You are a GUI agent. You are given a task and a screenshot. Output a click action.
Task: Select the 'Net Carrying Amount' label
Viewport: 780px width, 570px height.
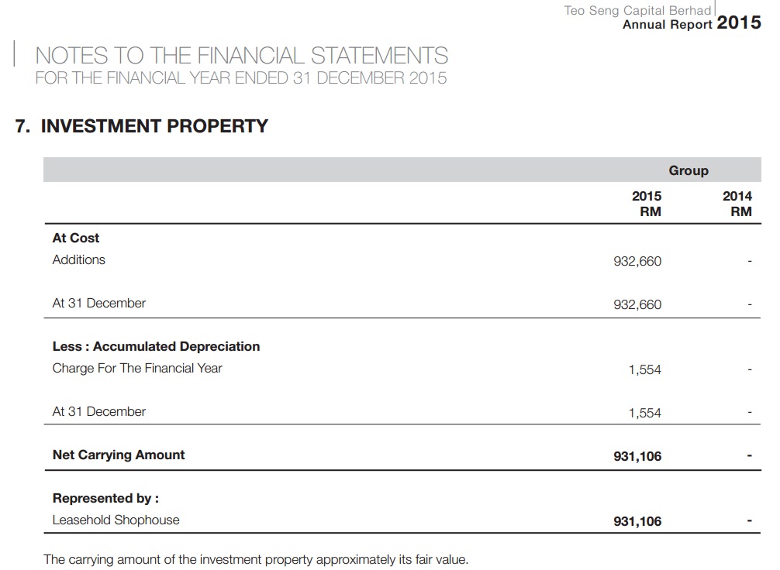[x=119, y=455]
